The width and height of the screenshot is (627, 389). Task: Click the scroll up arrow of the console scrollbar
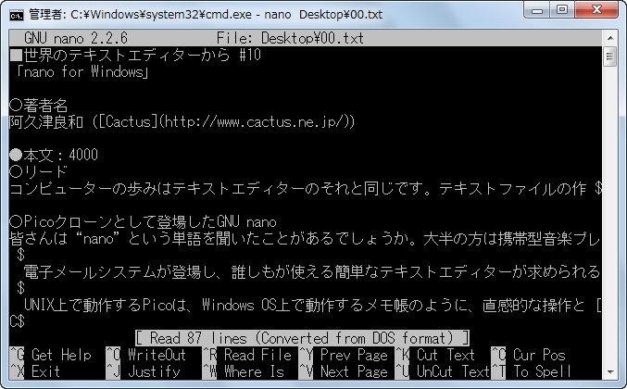point(610,38)
